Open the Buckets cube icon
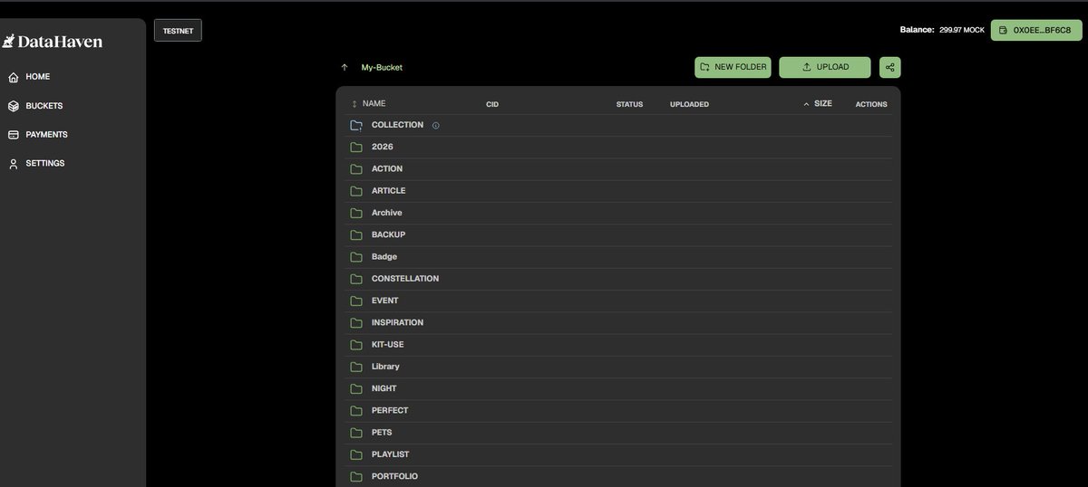 pos(13,106)
